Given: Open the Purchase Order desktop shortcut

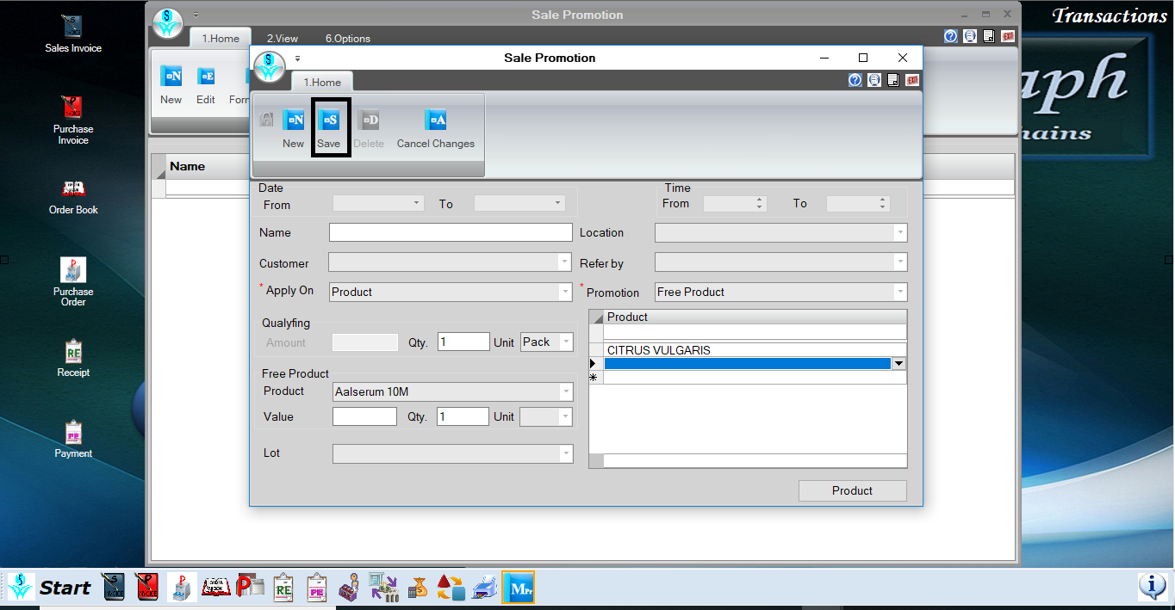Looking at the screenshot, I should pyautogui.click(x=73, y=271).
